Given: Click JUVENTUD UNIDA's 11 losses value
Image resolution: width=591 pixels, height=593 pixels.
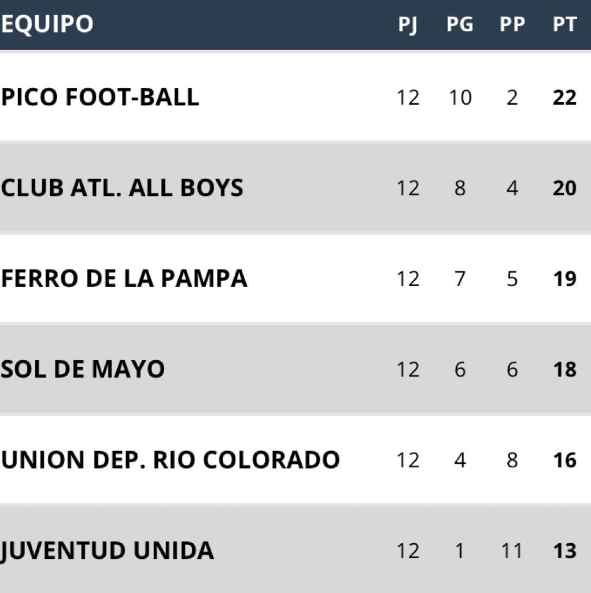Looking at the screenshot, I should (512, 551).
